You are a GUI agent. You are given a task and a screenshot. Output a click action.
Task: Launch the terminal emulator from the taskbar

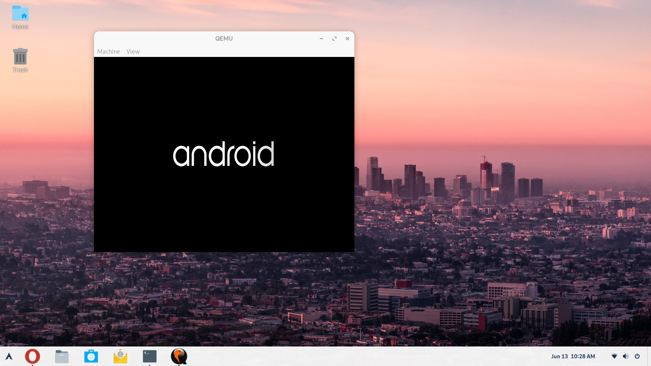click(149, 356)
